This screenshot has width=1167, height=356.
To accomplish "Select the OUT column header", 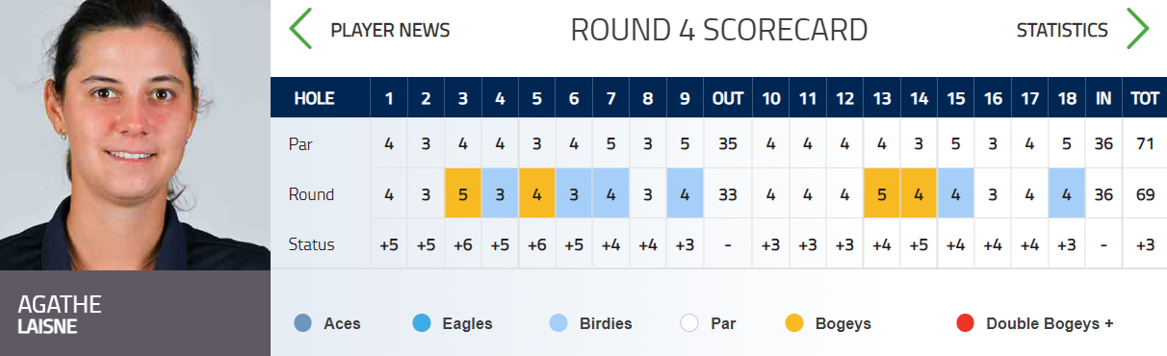I will 728,98.
